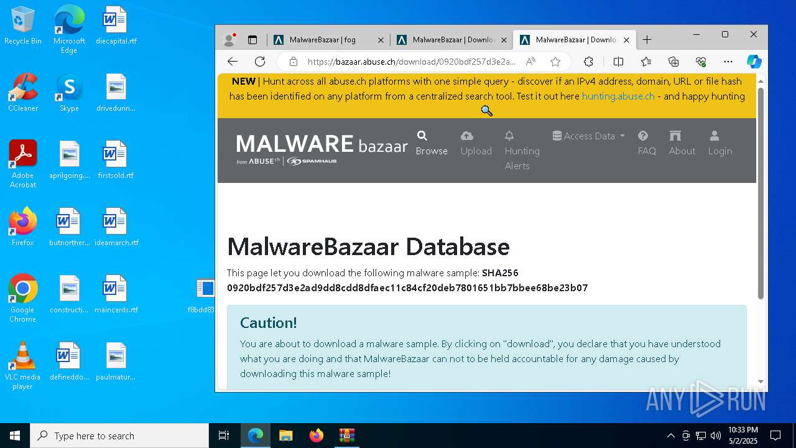796x448 pixels.
Task: Follow hunting.abuse.ch link in banner
Action: pos(618,96)
